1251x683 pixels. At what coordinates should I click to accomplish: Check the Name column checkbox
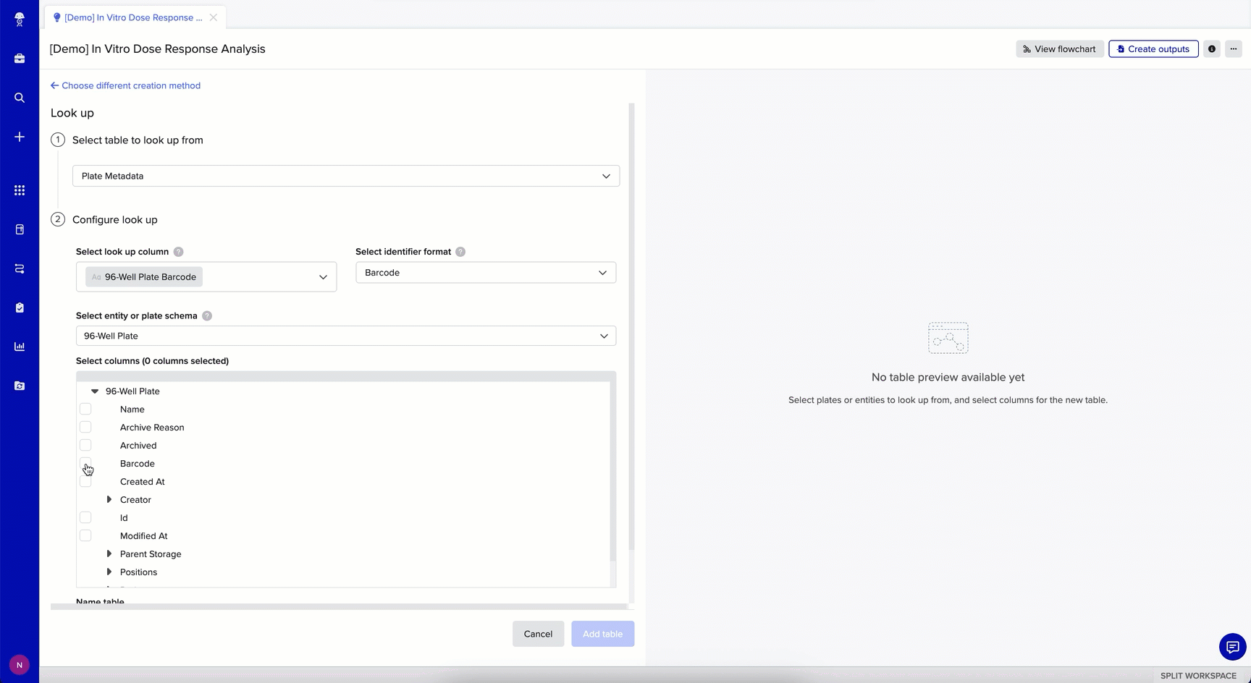85,410
